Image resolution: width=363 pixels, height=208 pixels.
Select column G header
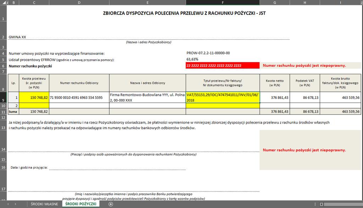tap(275, 2)
